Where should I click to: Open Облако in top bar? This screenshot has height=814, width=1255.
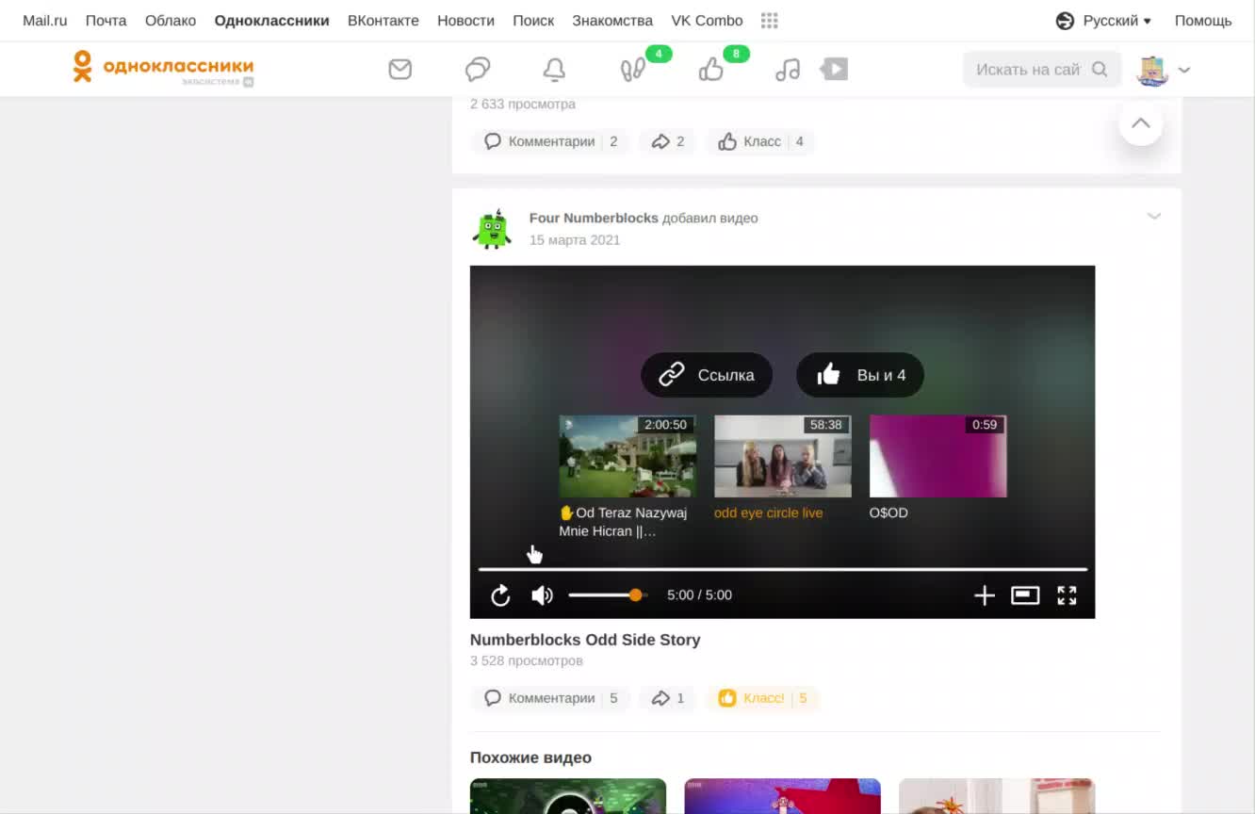[x=171, y=21]
